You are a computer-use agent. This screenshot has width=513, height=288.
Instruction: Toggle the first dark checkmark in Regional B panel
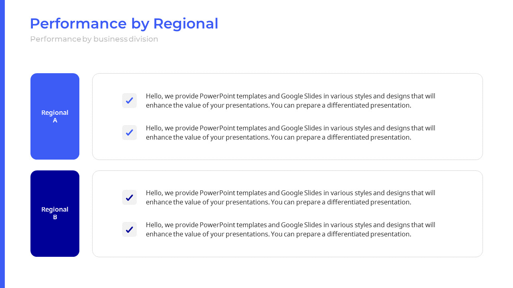tap(129, 198)
